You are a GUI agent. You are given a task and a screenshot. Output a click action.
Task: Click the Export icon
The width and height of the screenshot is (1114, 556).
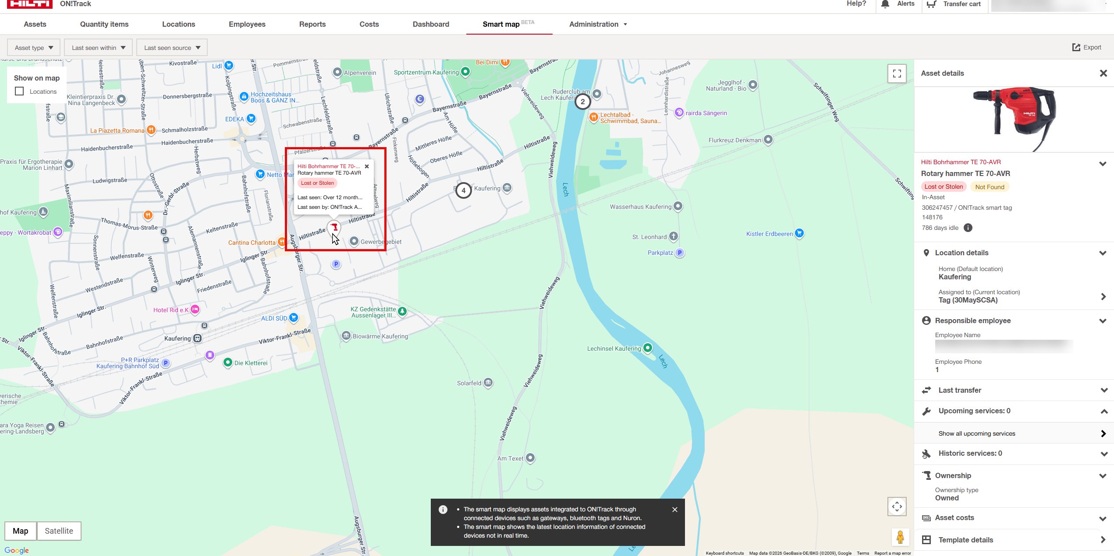[1076, 47]
